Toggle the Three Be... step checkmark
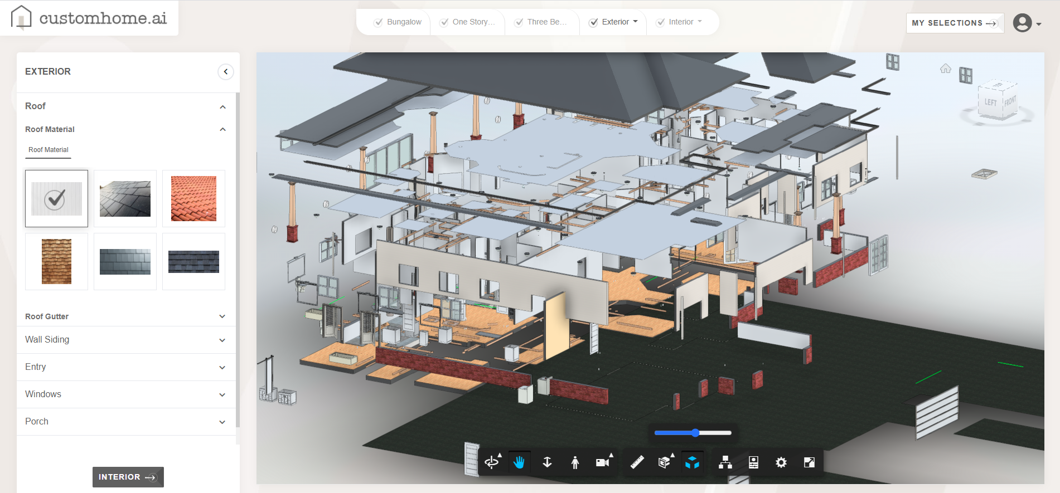The height and width of the screenshot is (493, 1060). point(519,22)
